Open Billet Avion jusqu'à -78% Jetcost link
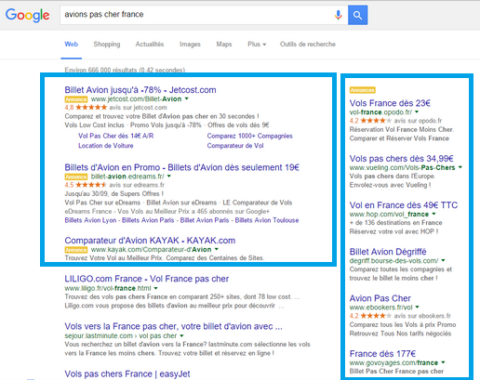 (140, 90)
